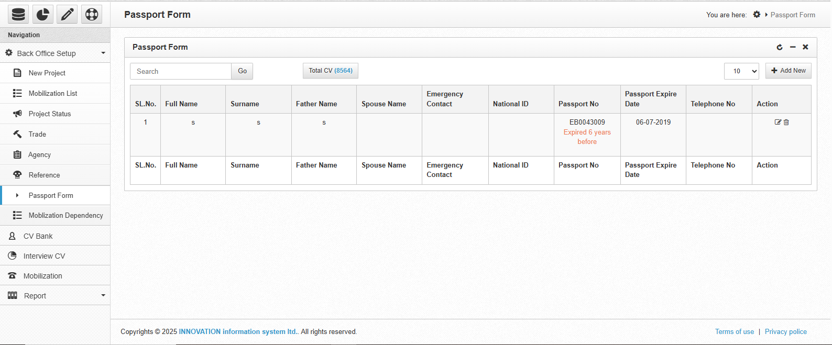The height and width of the screenshot is (345, 832).
Task: Click the breadcrumb gear home icon
Action: (x=757, y=15)
